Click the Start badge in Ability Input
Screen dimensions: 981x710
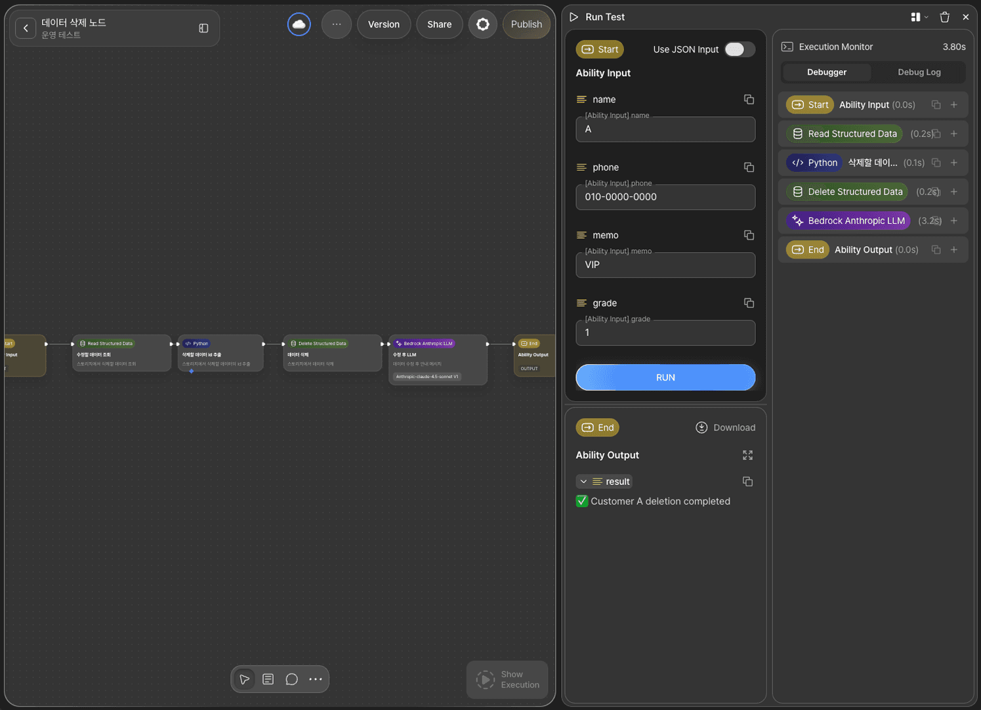(600, 49)
